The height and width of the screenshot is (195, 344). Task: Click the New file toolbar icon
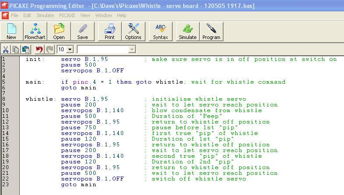[x=12, y=32]
